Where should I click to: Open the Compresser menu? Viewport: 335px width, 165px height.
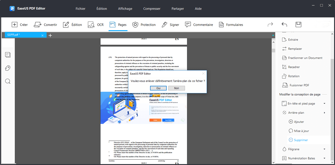coord(152,9)
